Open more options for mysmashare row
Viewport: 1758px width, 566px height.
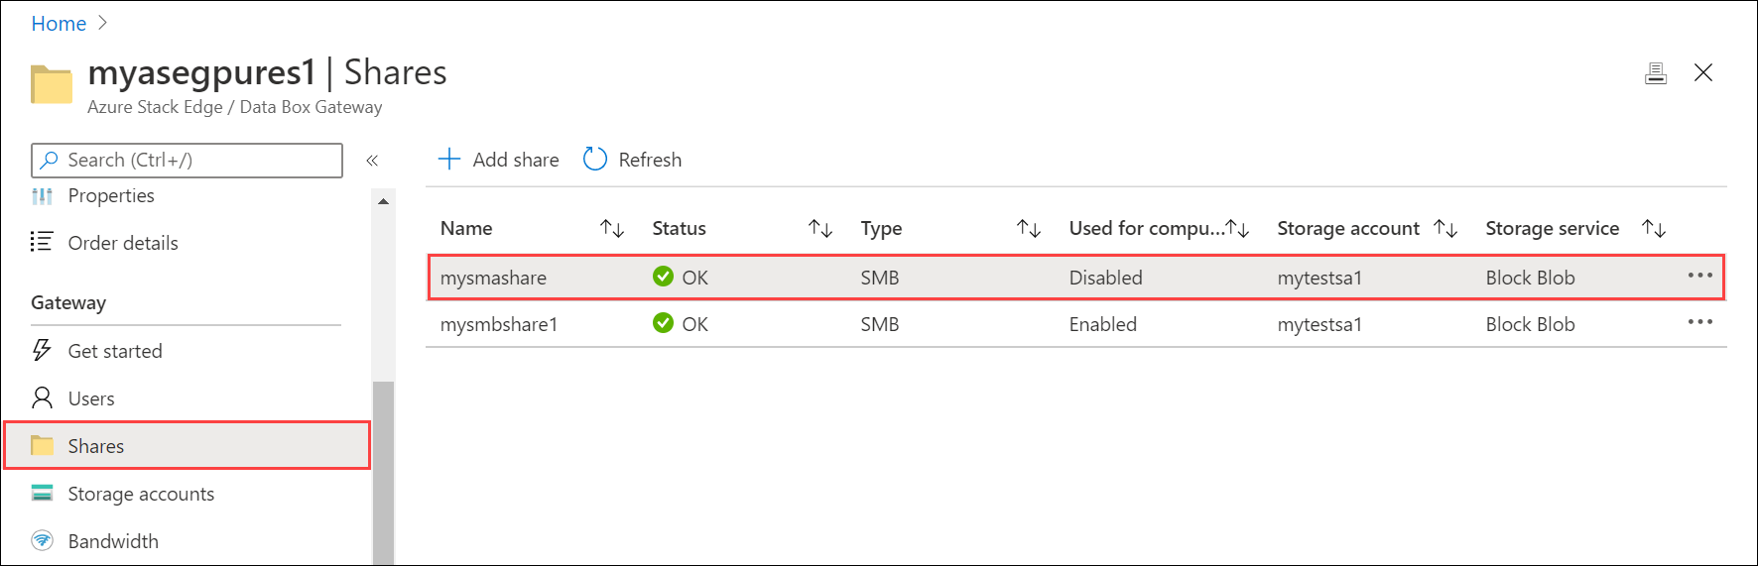[x=1700, y=276]
